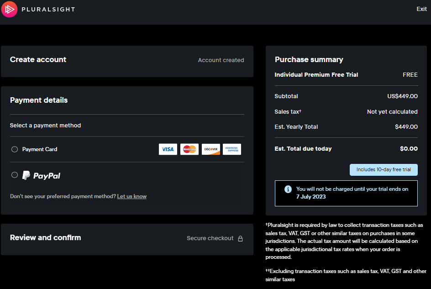
Task: Click the '$449.00' yearly total value
Action: (406, 127)
